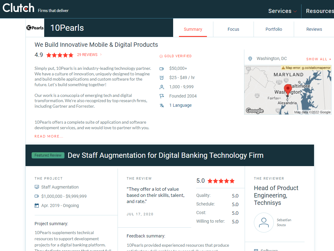Image resolution: width=334 pixels, height=251 pixels.
Task: Expand locations with Show All +
Action: click(319, 59)
